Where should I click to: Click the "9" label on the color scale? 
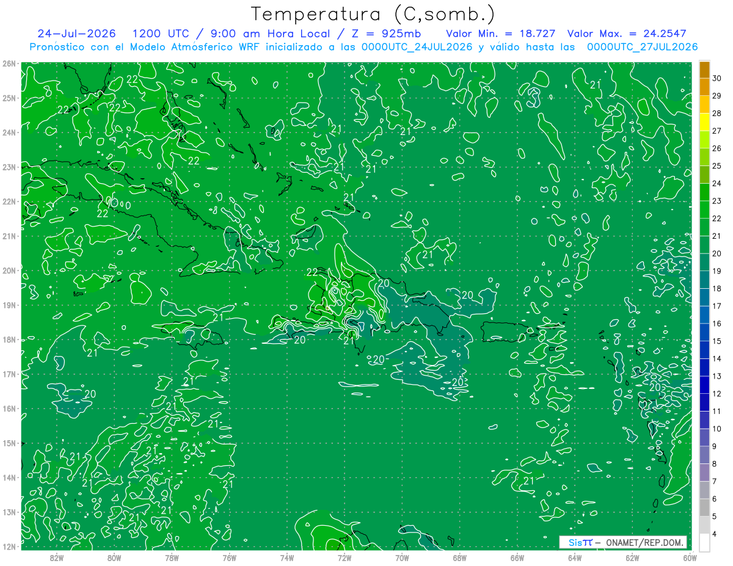click(x=715, y=446)
